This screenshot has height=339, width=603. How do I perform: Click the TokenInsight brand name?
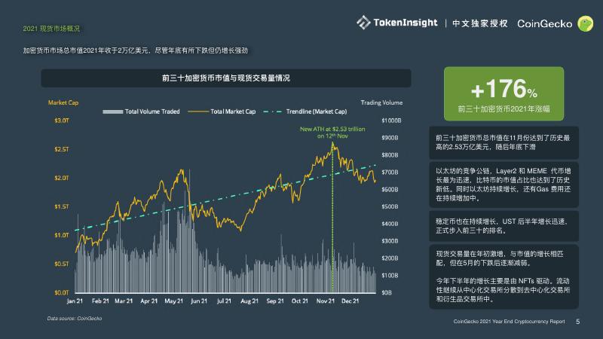click(406, 23)
